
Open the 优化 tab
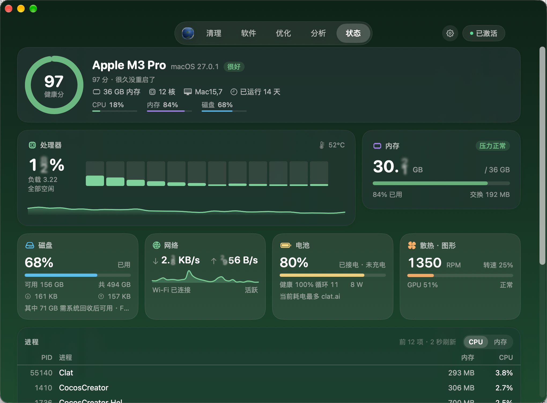(283, 33)
